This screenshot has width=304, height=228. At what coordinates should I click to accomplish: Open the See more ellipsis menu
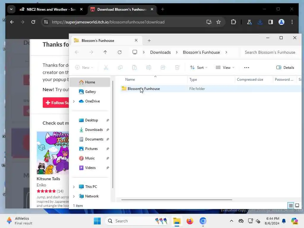point(247,67)
